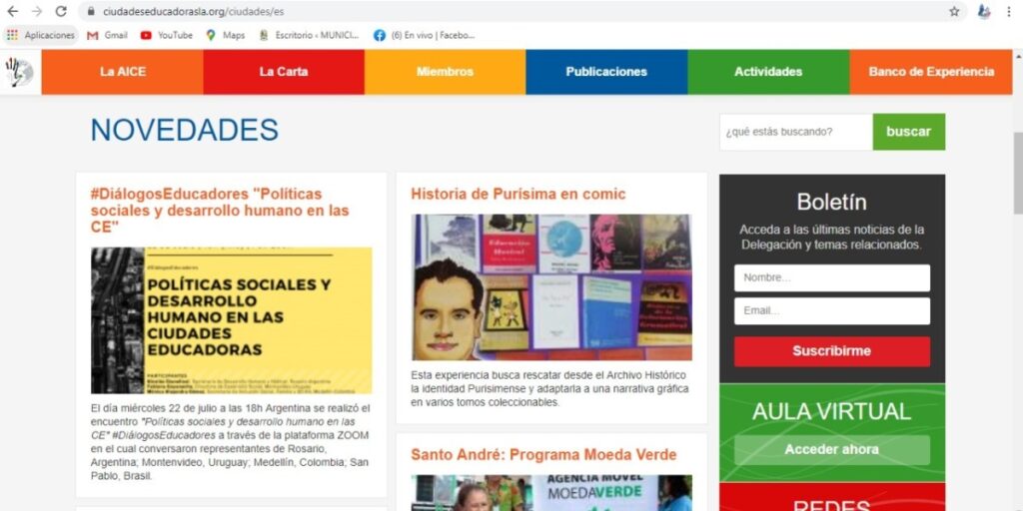Open the Aplicaciones grid icon

pyautogui.click(x=12, y=35)
